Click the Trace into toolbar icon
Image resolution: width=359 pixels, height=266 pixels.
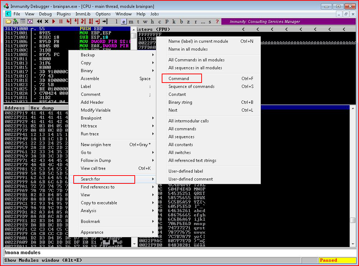tap(84, 22)
